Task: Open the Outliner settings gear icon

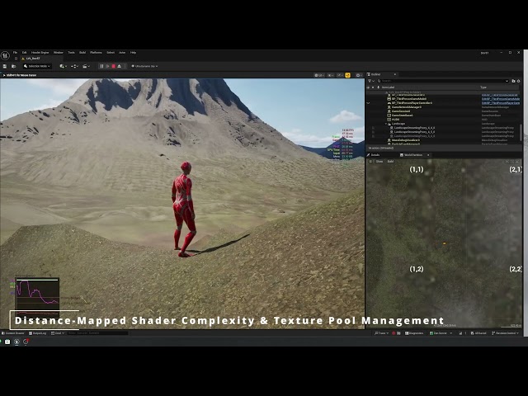Action: coord(519,81)
